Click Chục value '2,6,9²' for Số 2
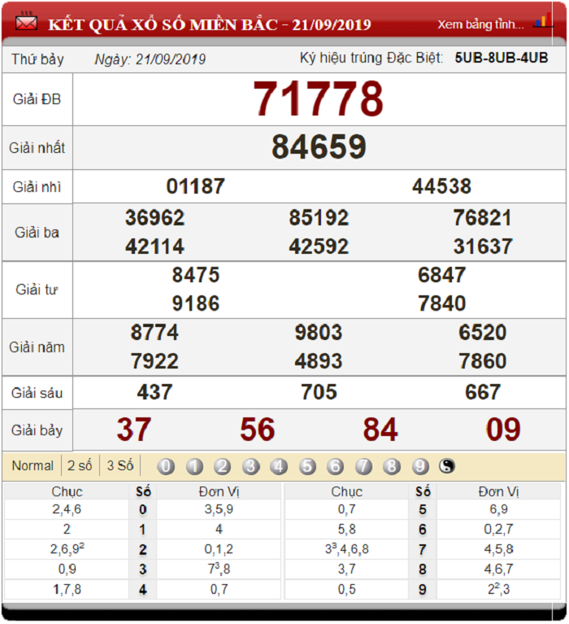This screenshot has width=569, height=624. coord(67,549)
